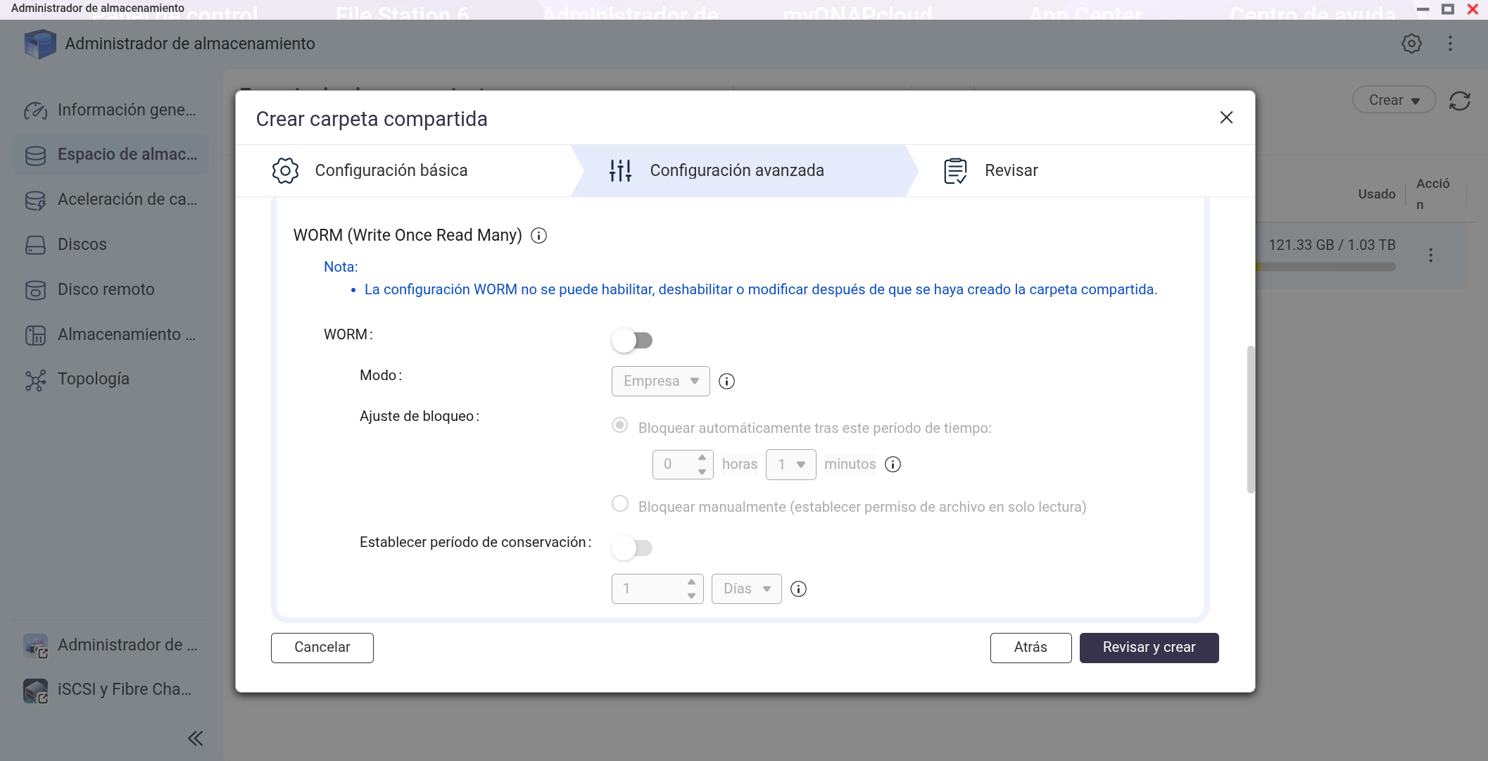Screen dimensions: 1488x761
Task: Select Bloquear manualmente radio option
Action: pyautogui.click(x=620, y=504)
